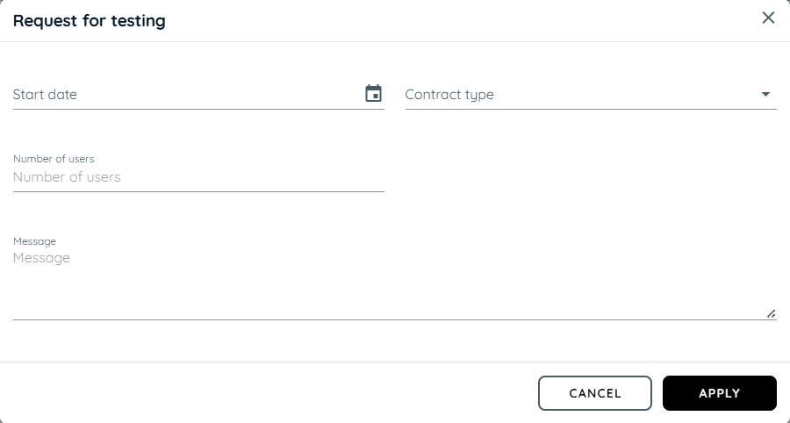Click the Number of users placeholder text
This screenshot has width=790, height=423.
point(67,176)
